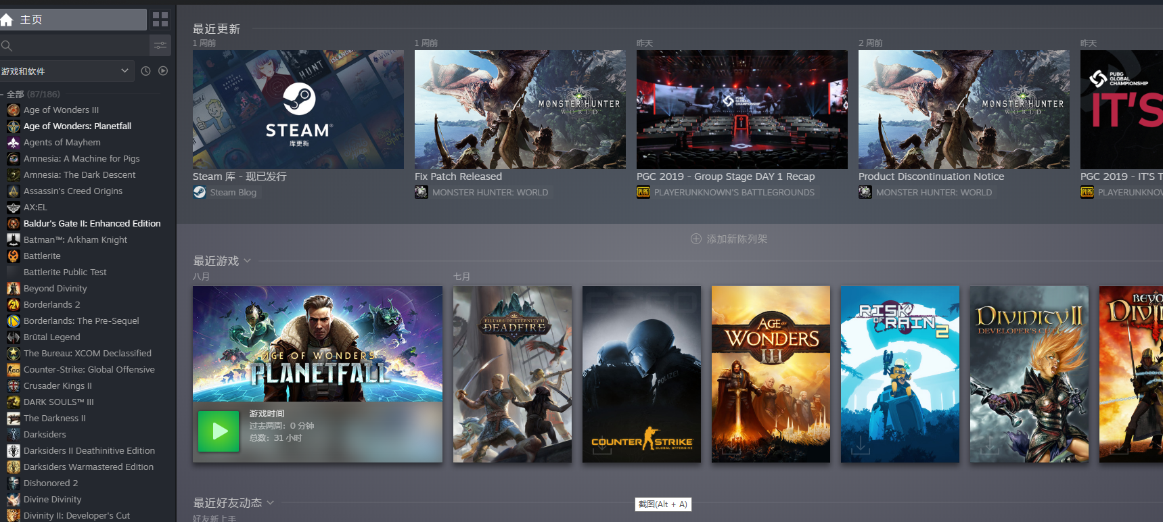The width and height of the screenshot is (1163, 522).
Task: Collapse the 全部 games category
Action: click(x=3, y=94)
